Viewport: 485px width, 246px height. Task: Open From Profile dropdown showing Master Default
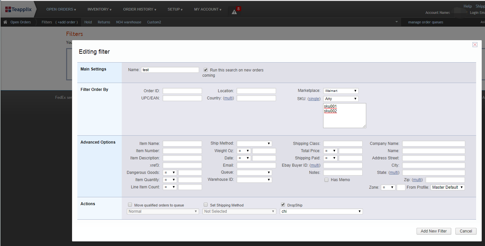tap(447, 187)
